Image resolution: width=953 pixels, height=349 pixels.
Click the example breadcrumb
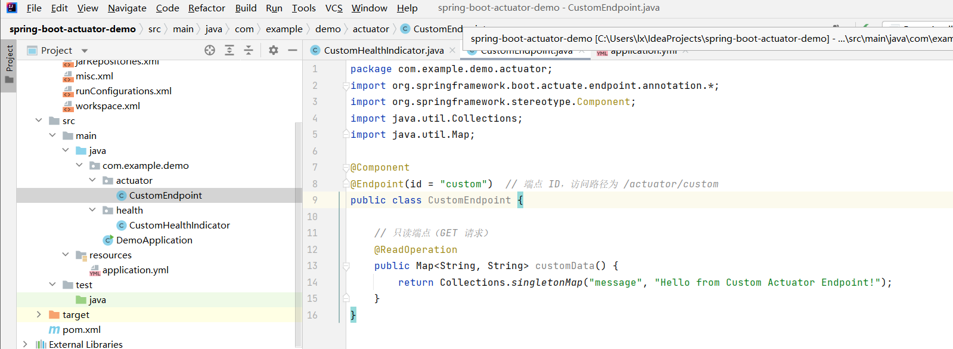click(284, 29)
